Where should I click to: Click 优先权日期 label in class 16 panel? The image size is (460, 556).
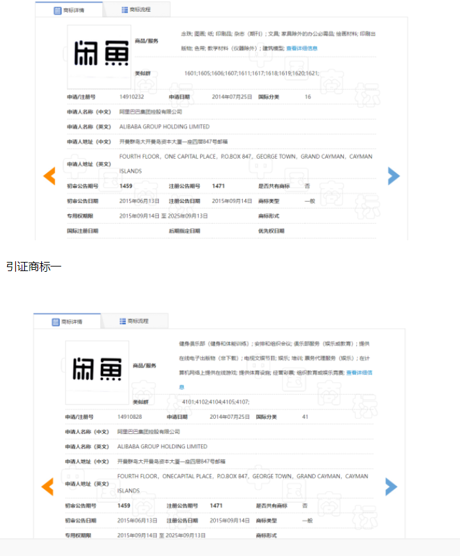[x=271, y=231]
